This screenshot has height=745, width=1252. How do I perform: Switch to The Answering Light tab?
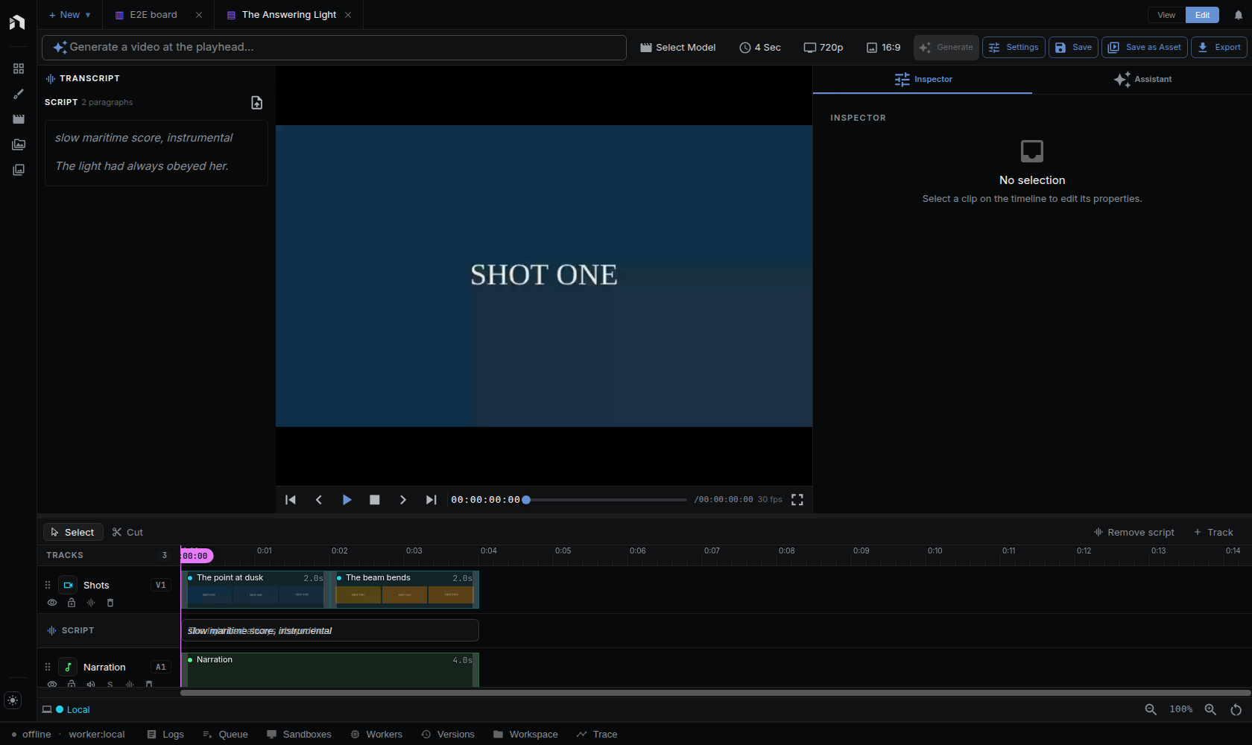point(288,15)
